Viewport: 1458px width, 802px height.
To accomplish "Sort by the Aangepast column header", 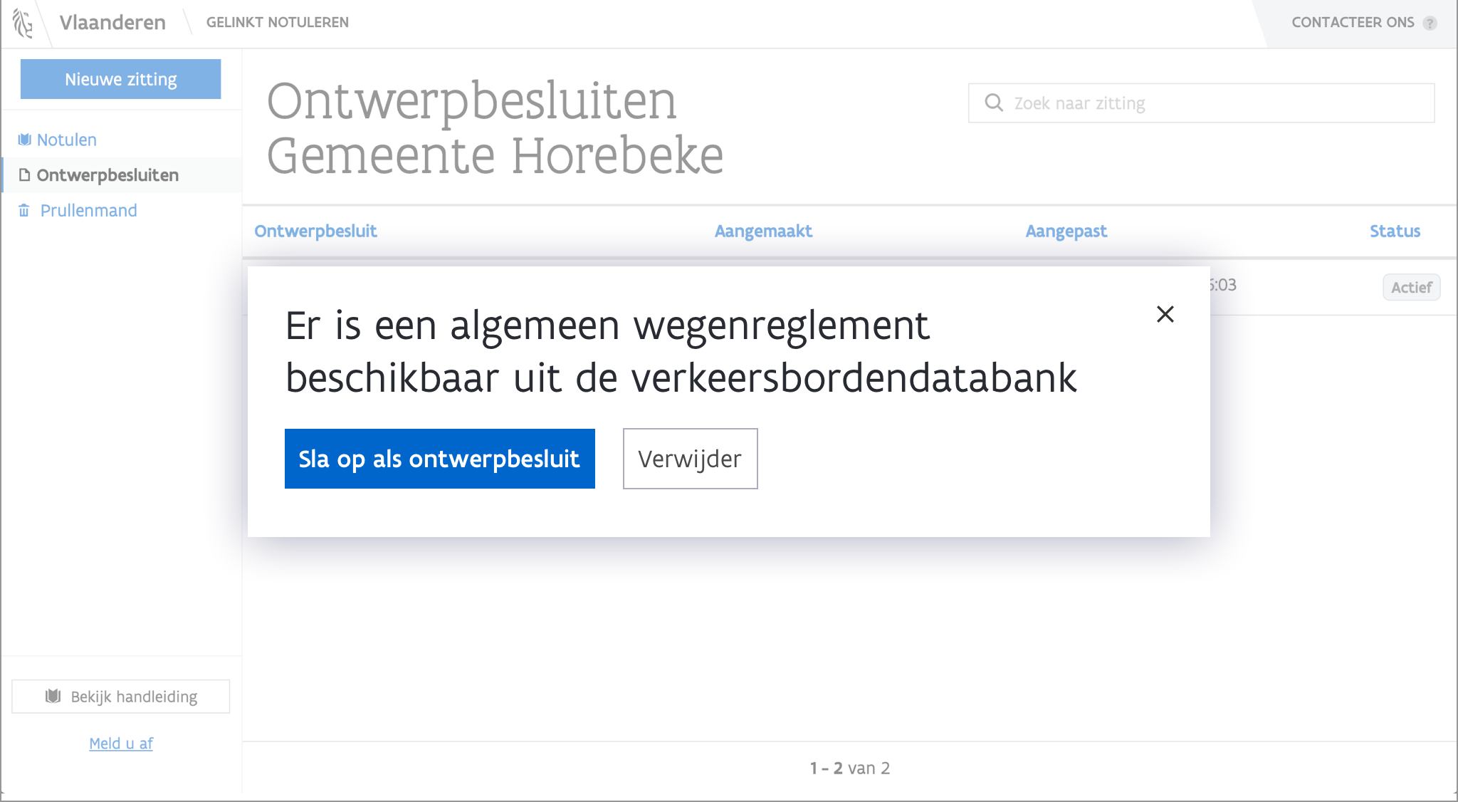I will [x=1066, y=231].
